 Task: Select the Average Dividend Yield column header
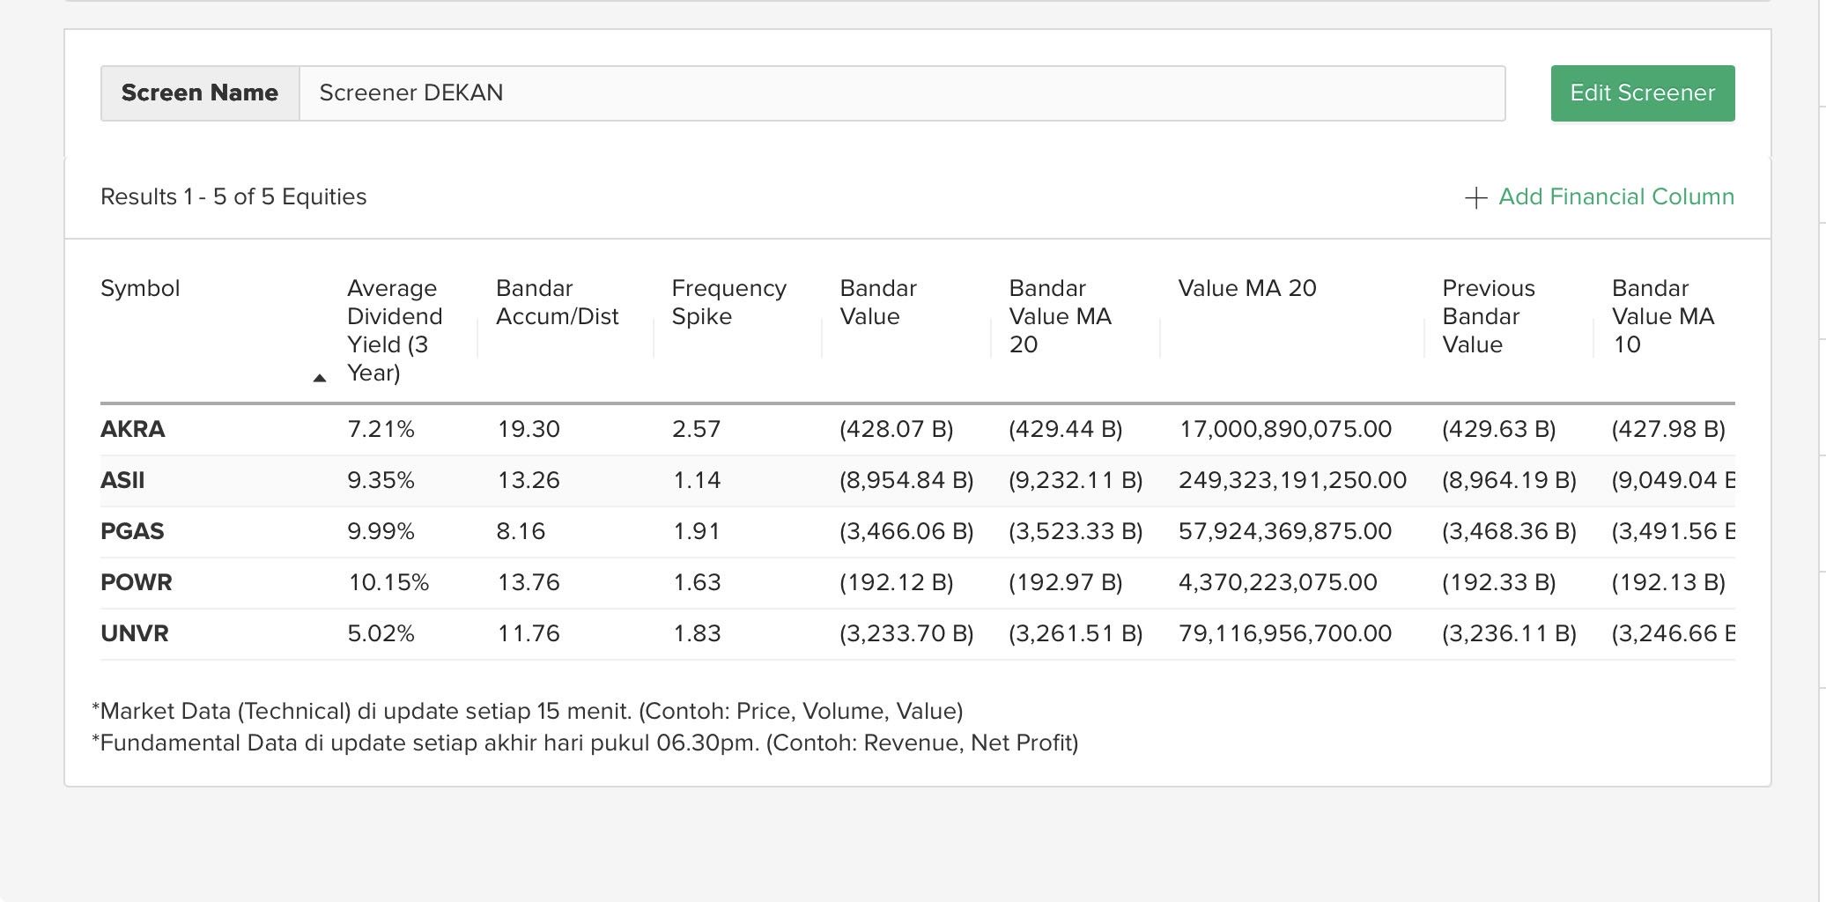pyautogui.click(x=394, y=330)
